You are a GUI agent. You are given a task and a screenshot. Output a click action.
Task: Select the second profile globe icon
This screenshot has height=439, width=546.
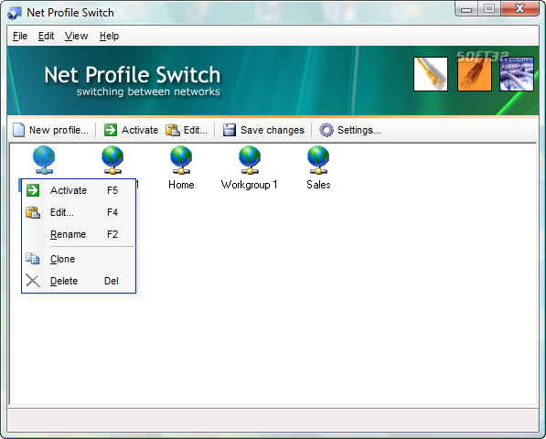tap(112, 160)
